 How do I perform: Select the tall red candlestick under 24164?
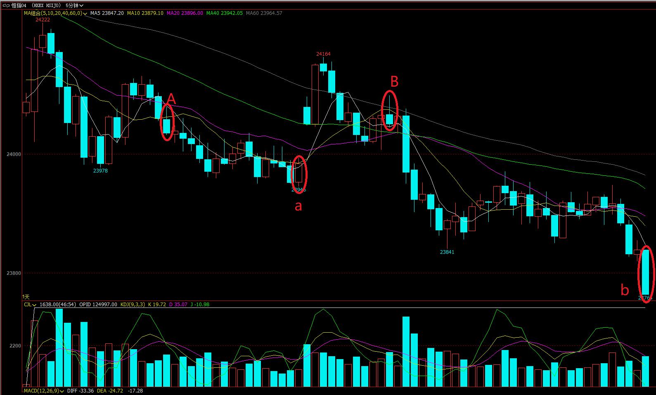(x=315, y=95)
